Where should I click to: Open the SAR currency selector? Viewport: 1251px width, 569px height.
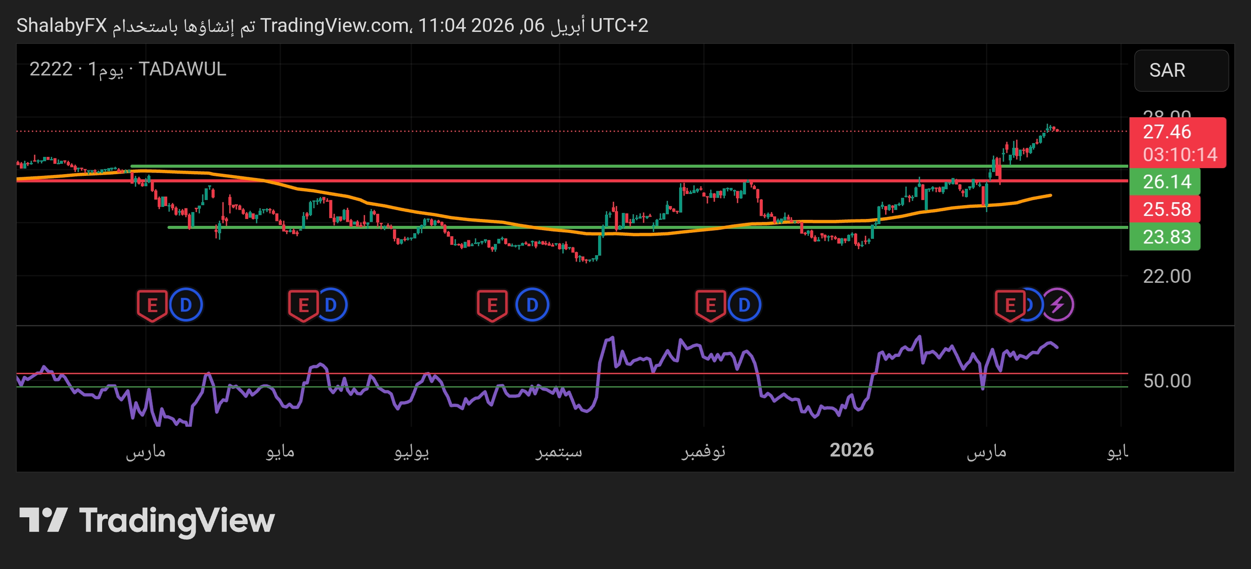tap(1181, 70)
